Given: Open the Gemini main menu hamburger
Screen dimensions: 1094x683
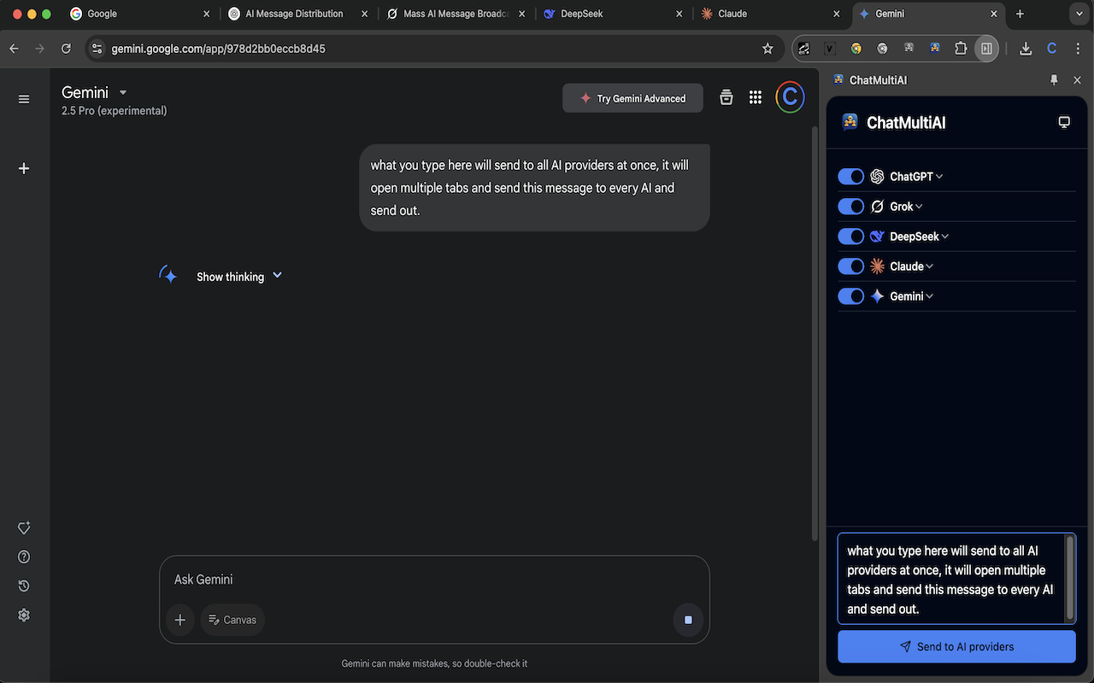Looking at the screenshot, I should [x=24, y=99].
